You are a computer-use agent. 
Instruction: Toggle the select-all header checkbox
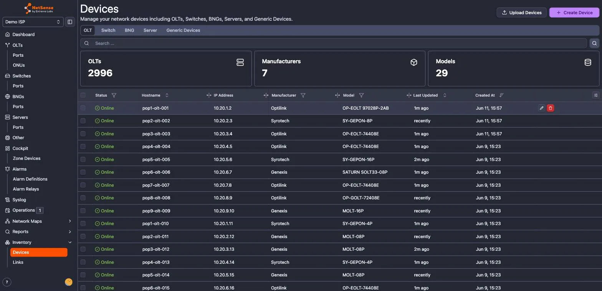pos(83,95)
